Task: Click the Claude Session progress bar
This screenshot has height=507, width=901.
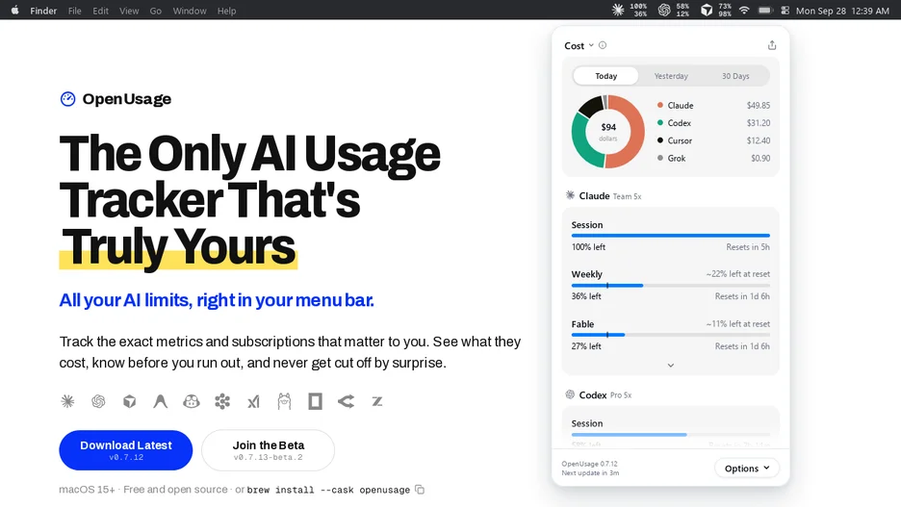Action: (x=671, y=236)
